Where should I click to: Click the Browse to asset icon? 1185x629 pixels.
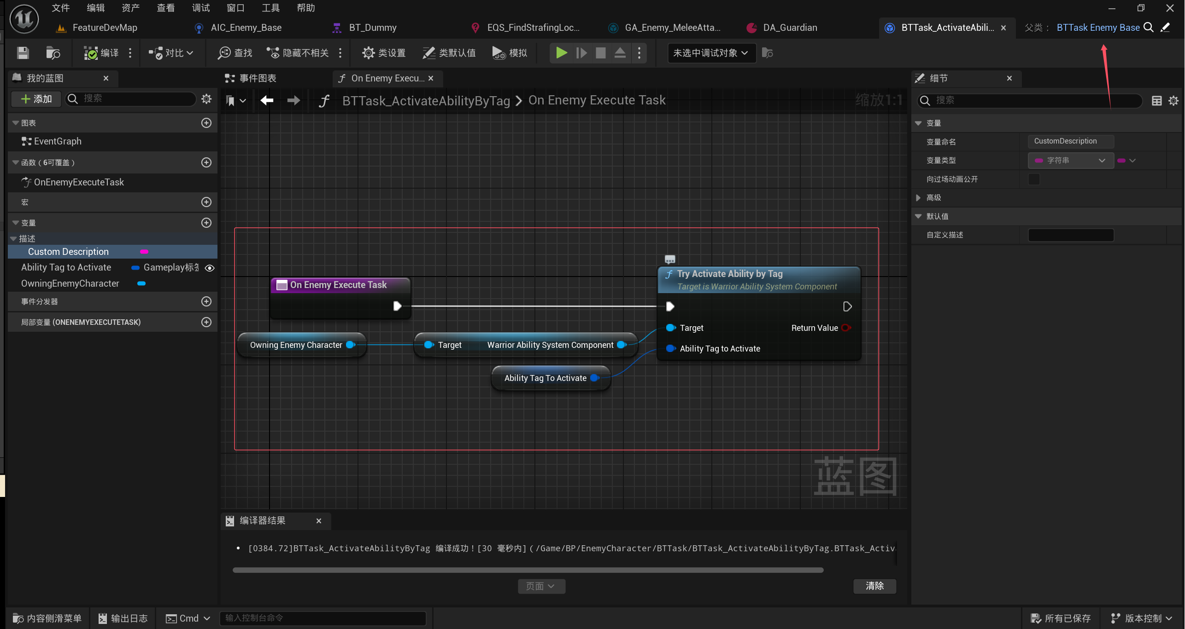(53, 53)
